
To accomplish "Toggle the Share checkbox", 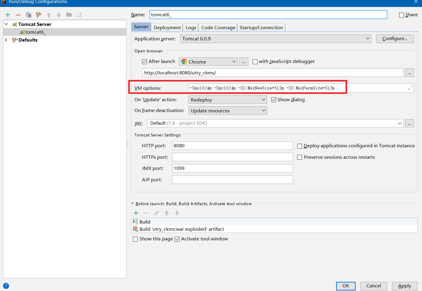I will pos(402,15).
